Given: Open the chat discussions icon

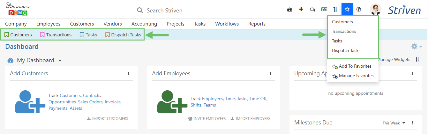Looking at the screenshot, I should 312,9.
